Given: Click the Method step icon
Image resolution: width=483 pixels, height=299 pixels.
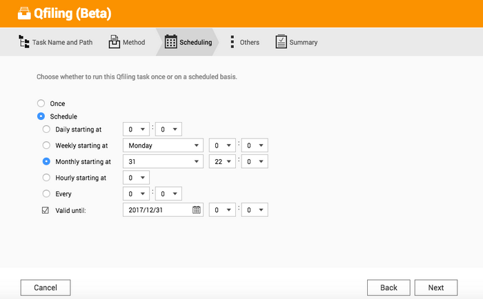Looking at the screenshot, I should coord(115,41).
